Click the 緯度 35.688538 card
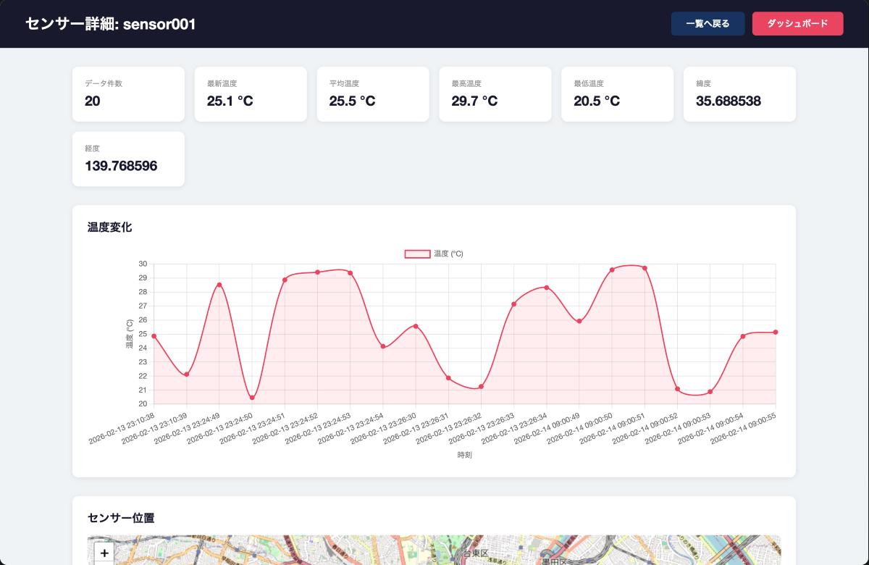Viewport: 869px width, 565px height. pos(739,94)
